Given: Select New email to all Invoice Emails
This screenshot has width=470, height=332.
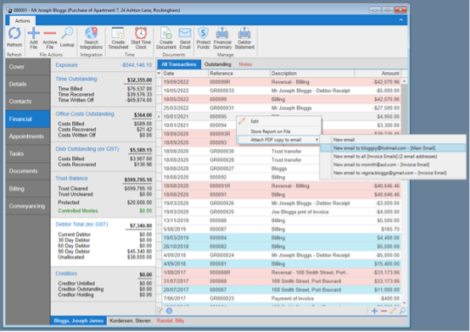Looking at the screenshot, I should [x=393, y=157].
